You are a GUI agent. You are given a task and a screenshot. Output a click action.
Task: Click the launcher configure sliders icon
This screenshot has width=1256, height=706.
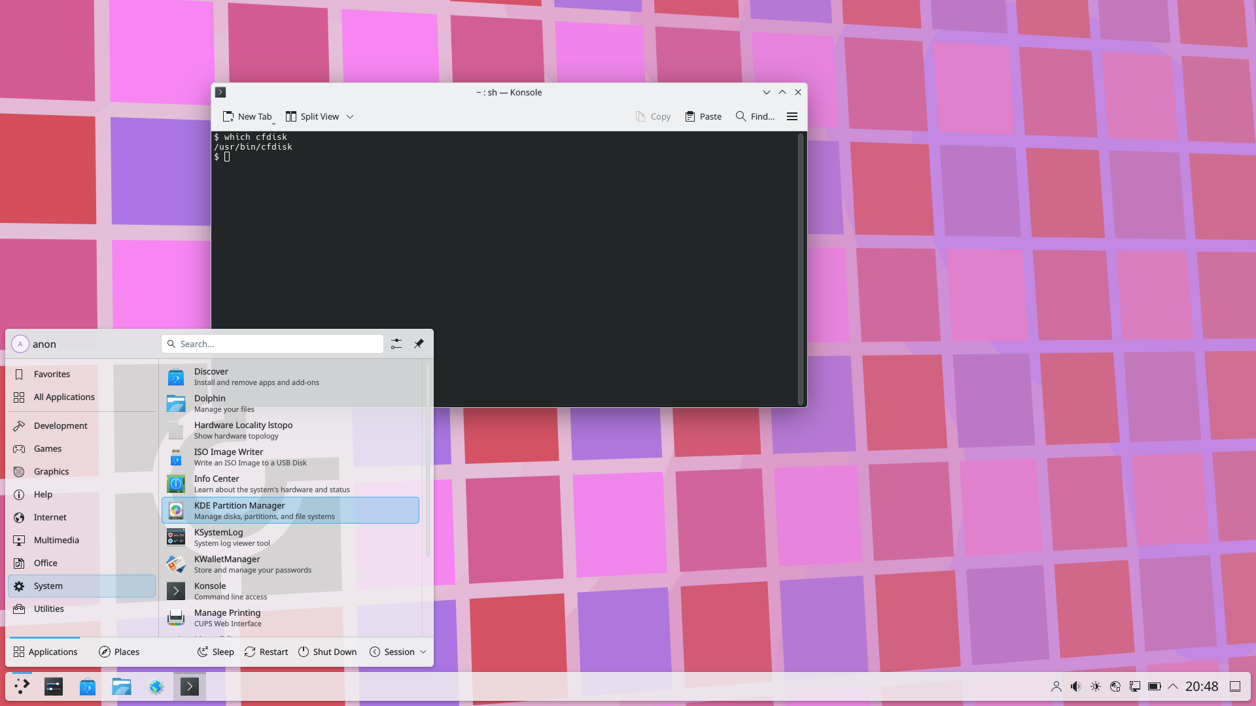click(x=396, y=344)
